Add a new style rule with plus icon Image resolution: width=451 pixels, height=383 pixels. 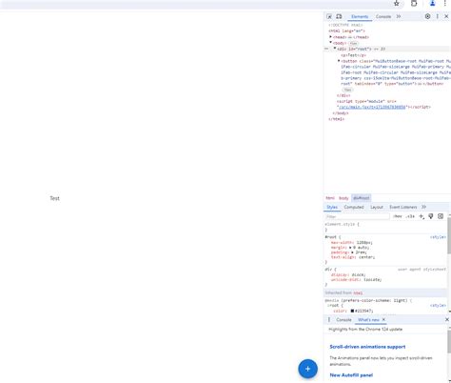pos(422,216)
